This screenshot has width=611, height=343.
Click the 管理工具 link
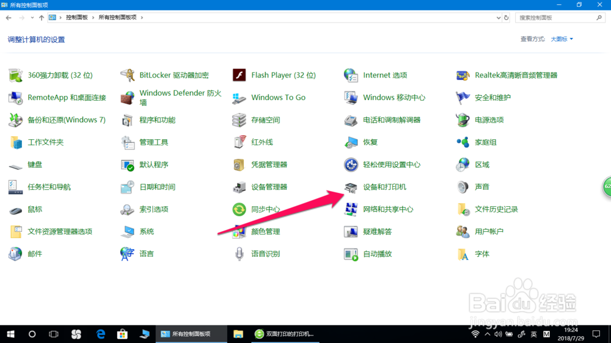[x=154, y=142]
